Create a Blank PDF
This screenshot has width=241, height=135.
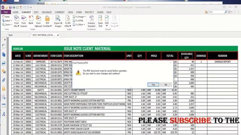pyautogui.click(x=31, y=20)
